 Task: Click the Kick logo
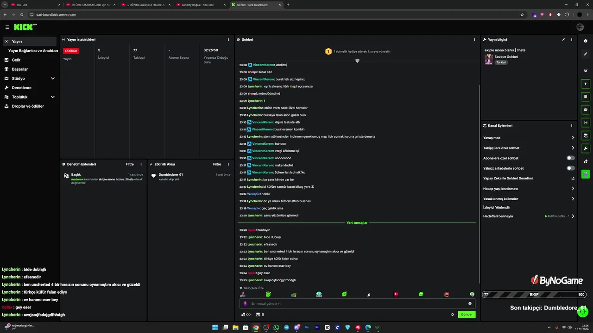point(24,27)
